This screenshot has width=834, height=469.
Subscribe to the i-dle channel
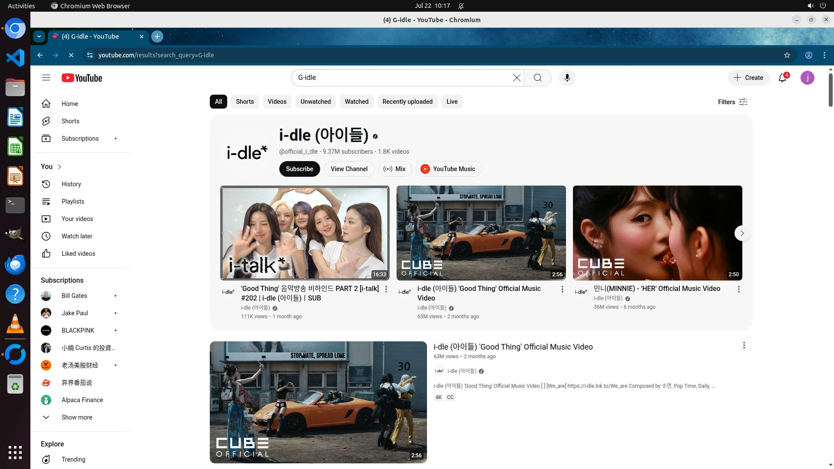pos(299,169)
